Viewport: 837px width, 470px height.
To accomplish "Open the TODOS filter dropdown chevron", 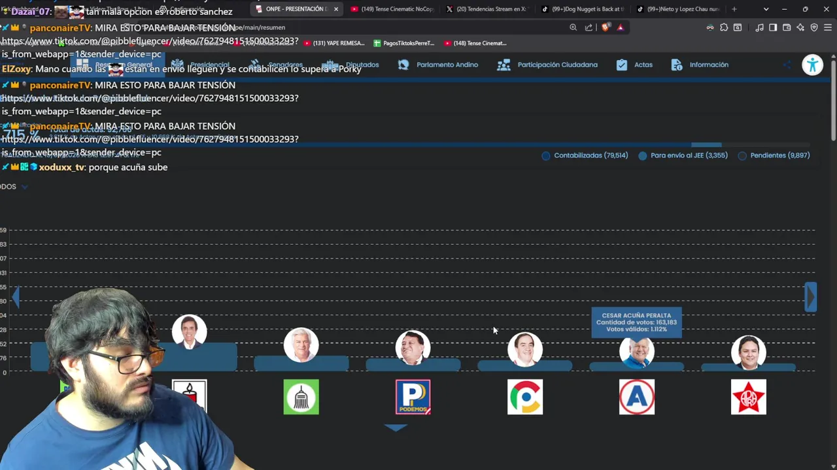I will click(x=24, y=187).
